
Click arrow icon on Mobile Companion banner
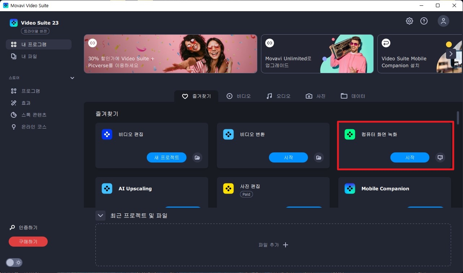[386, 43]
